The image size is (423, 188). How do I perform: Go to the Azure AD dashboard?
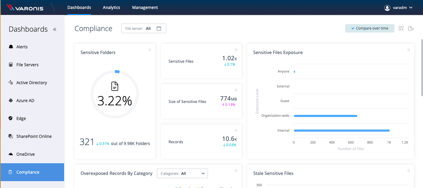25,100
